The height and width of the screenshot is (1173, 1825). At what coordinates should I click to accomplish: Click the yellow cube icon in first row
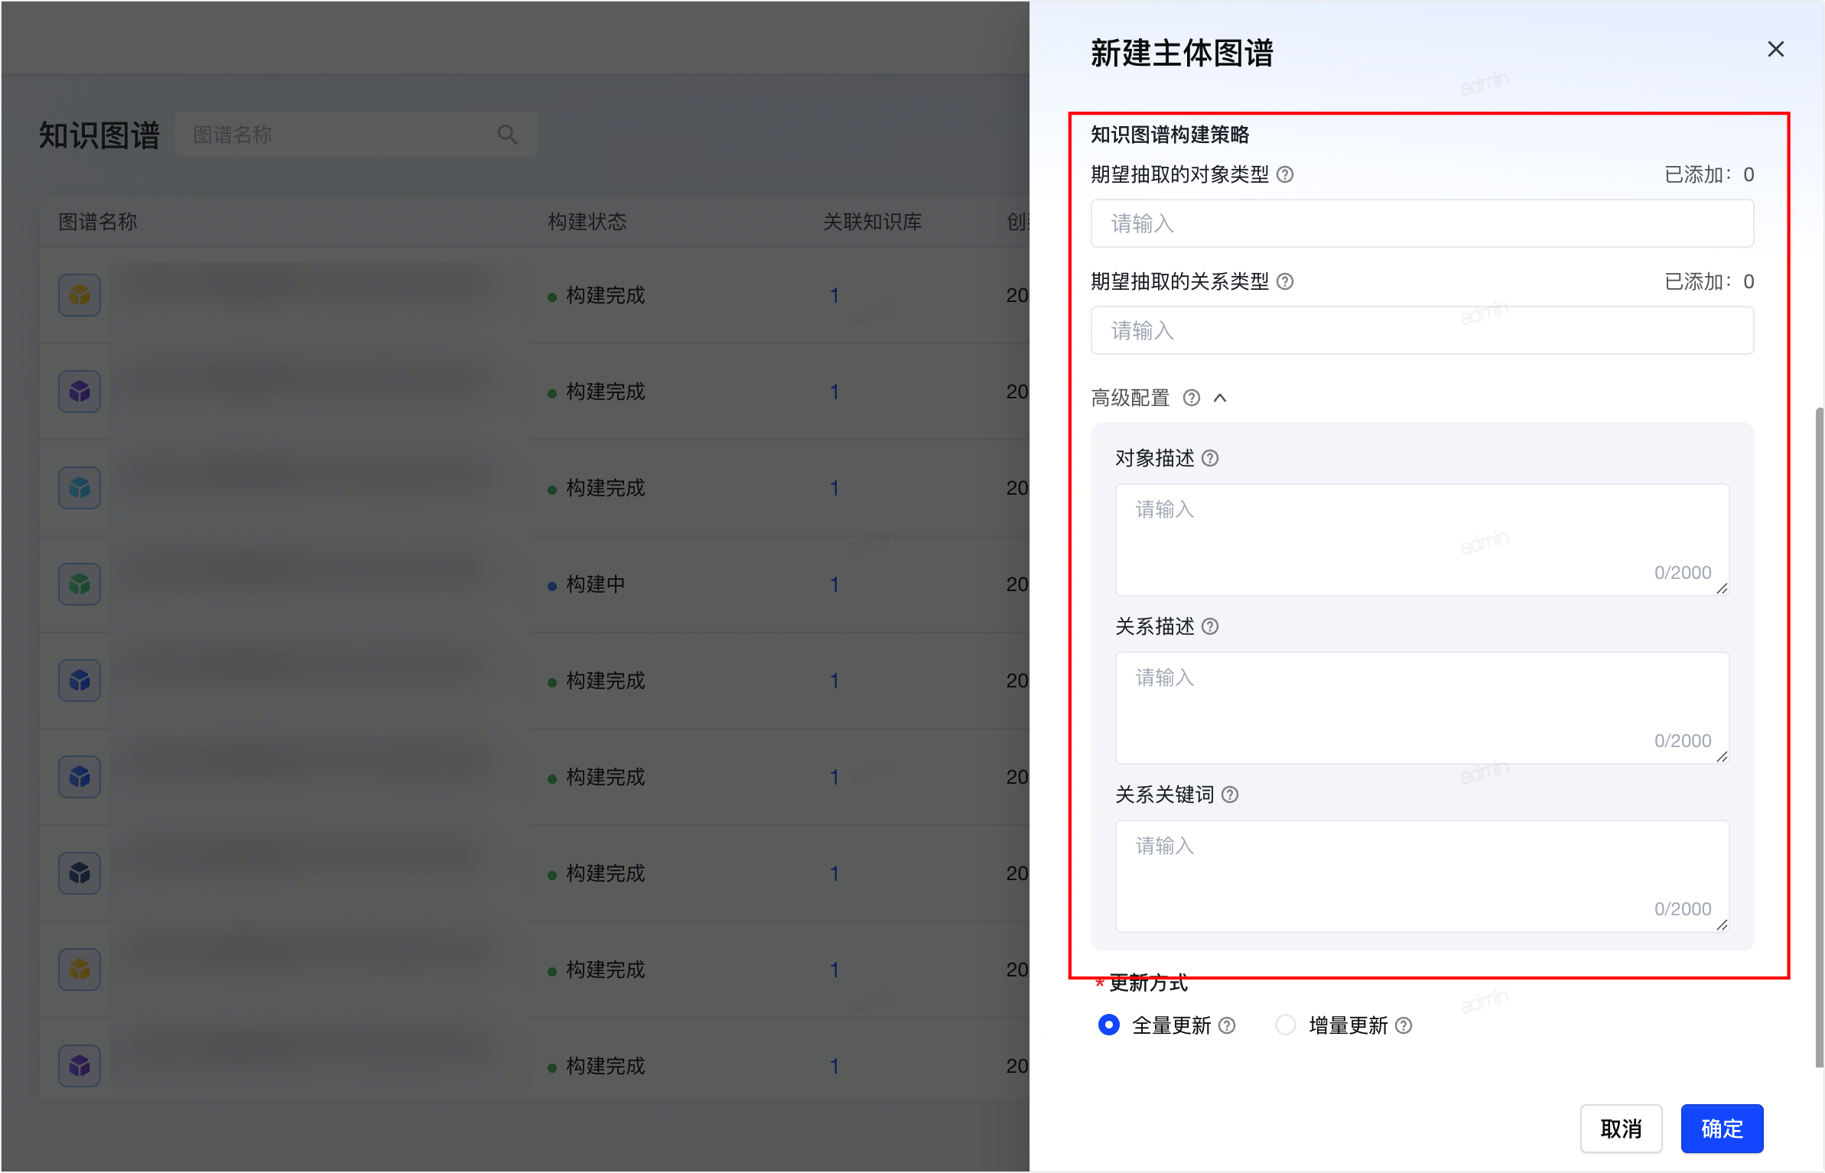coord(80,295)
